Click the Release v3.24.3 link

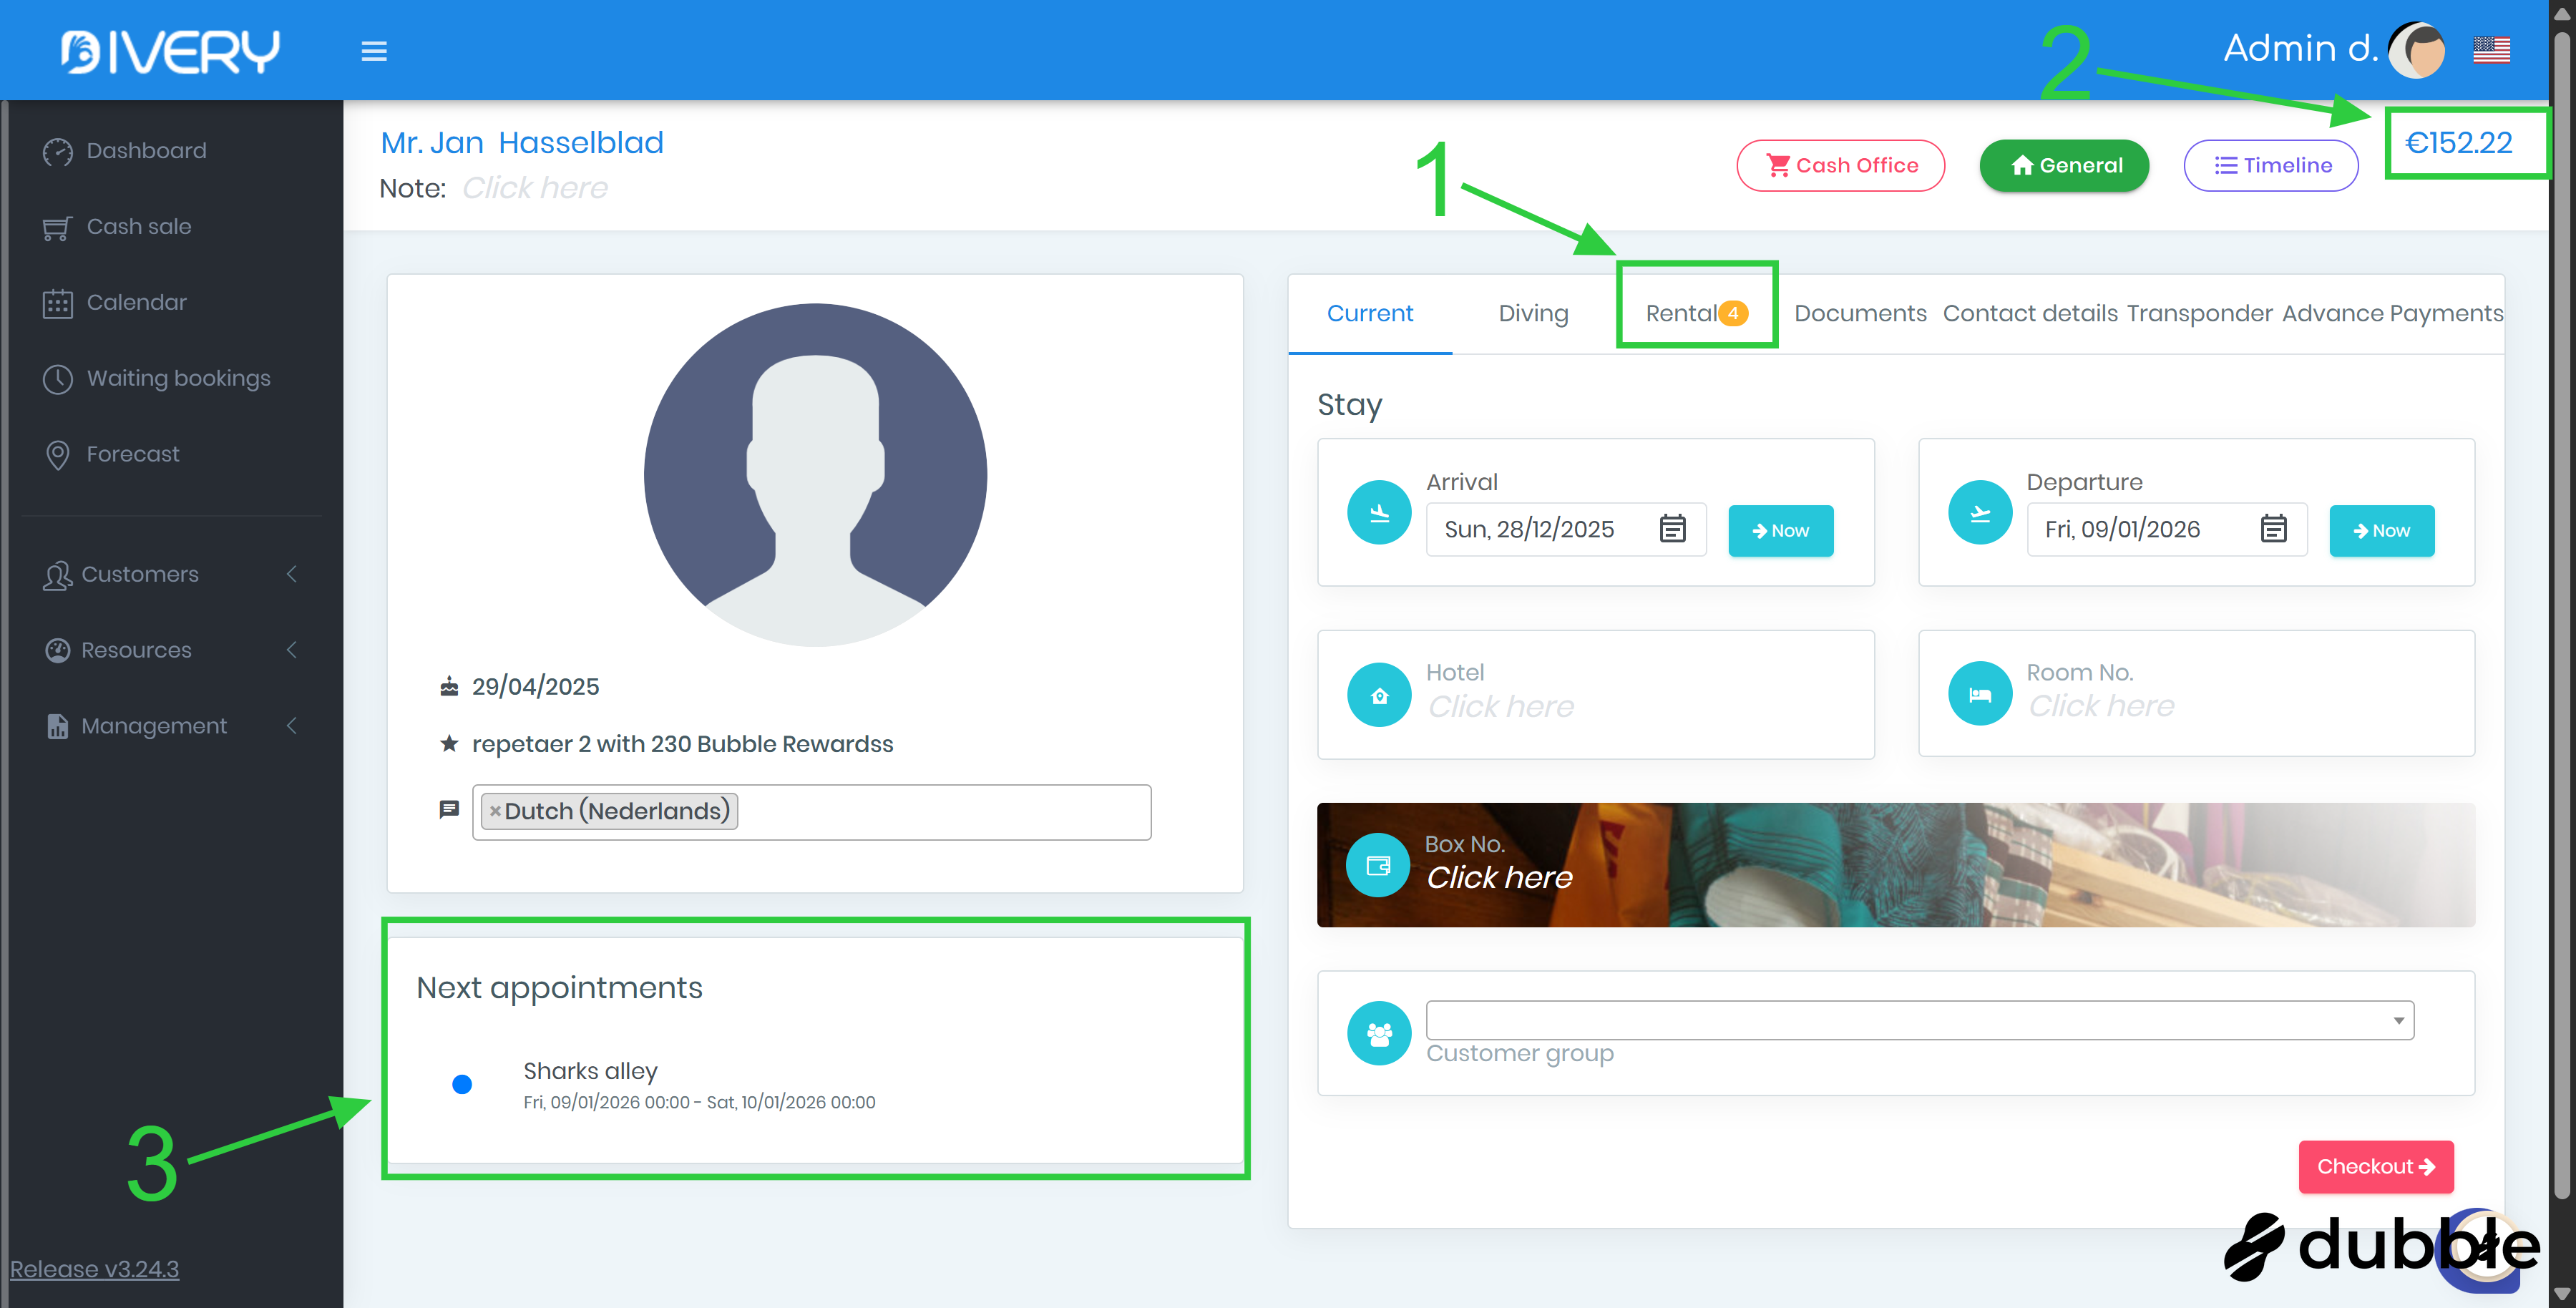94,1268
